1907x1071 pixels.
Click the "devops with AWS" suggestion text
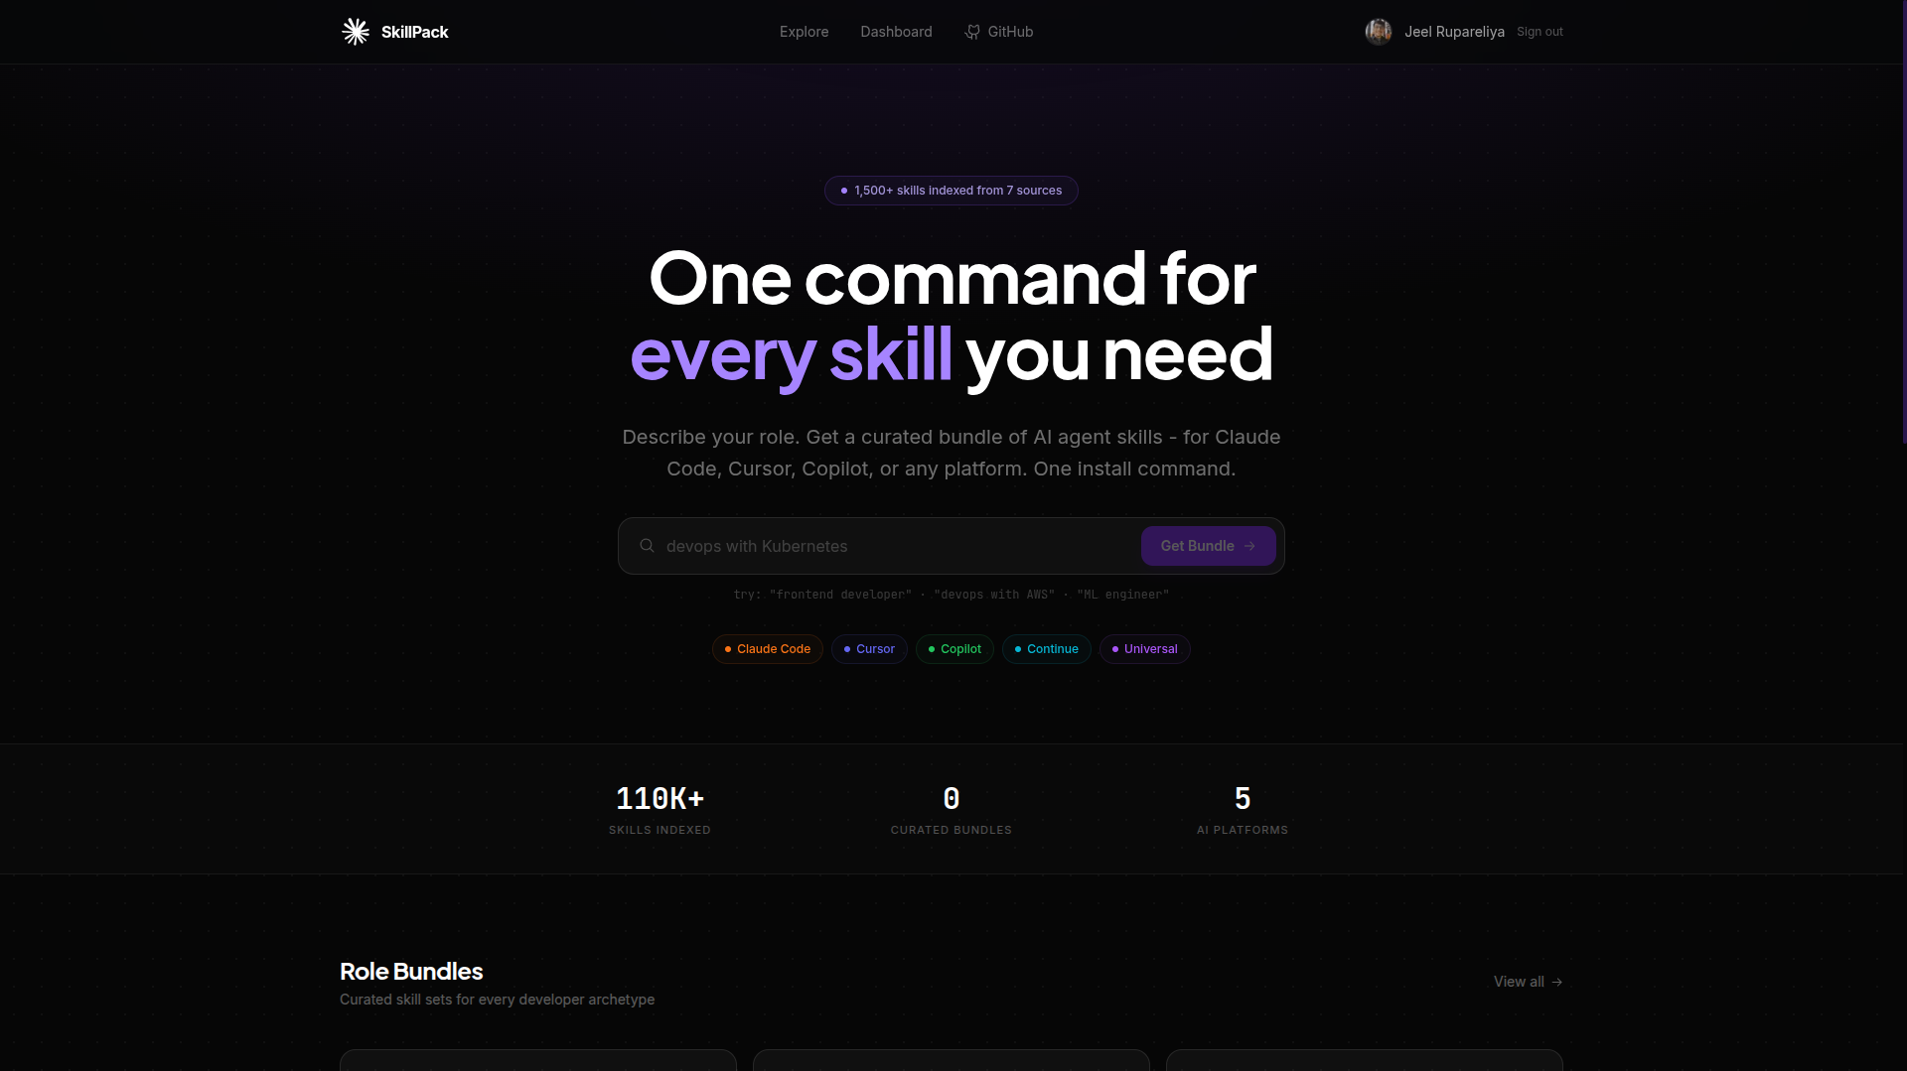[994, 595]
